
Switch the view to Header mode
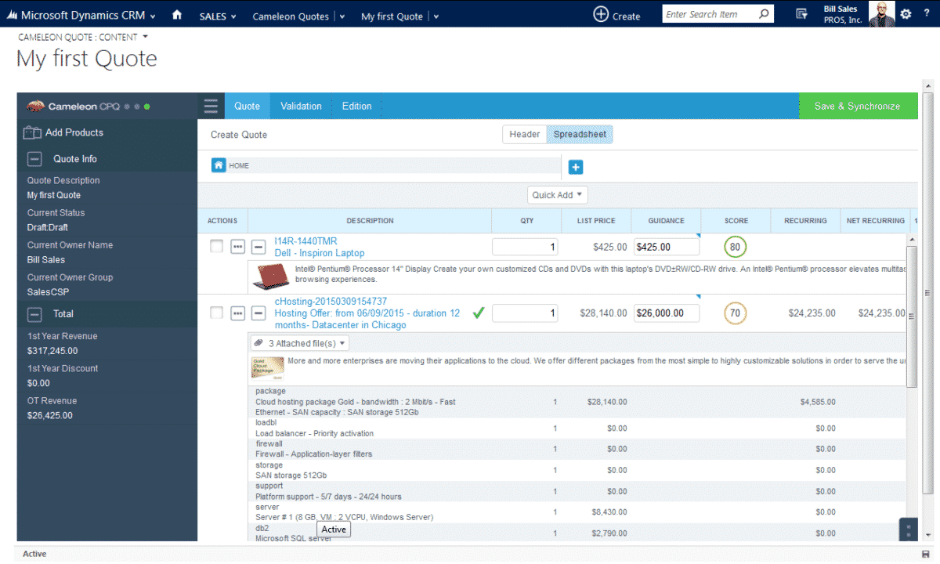click(523, 134)
